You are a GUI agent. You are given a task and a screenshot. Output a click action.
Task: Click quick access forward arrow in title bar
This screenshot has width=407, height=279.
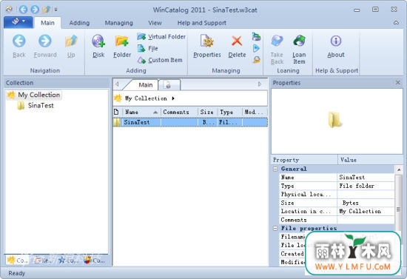35,10
